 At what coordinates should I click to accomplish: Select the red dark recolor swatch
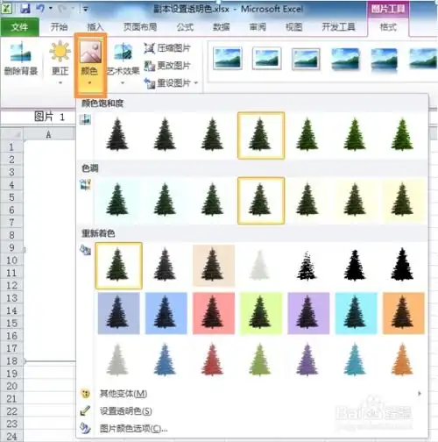pyautogui.click(x=213, y=313)
